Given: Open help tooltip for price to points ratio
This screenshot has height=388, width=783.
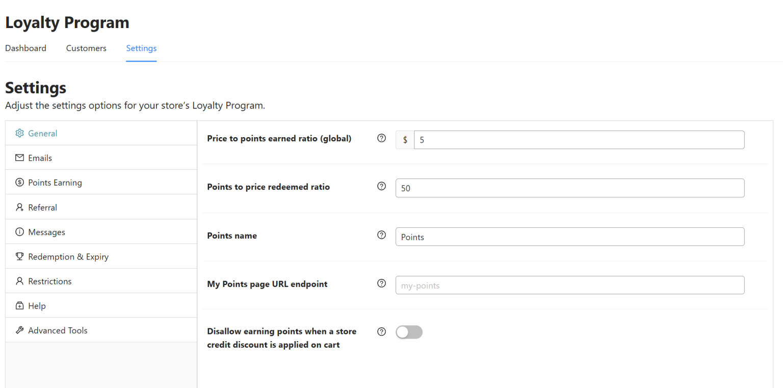Looking at the screenshot, I should pyautogui.click(x=381, y=138).
